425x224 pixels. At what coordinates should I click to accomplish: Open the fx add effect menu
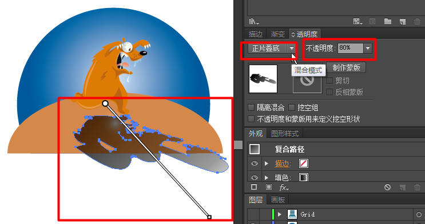point(284,187)
